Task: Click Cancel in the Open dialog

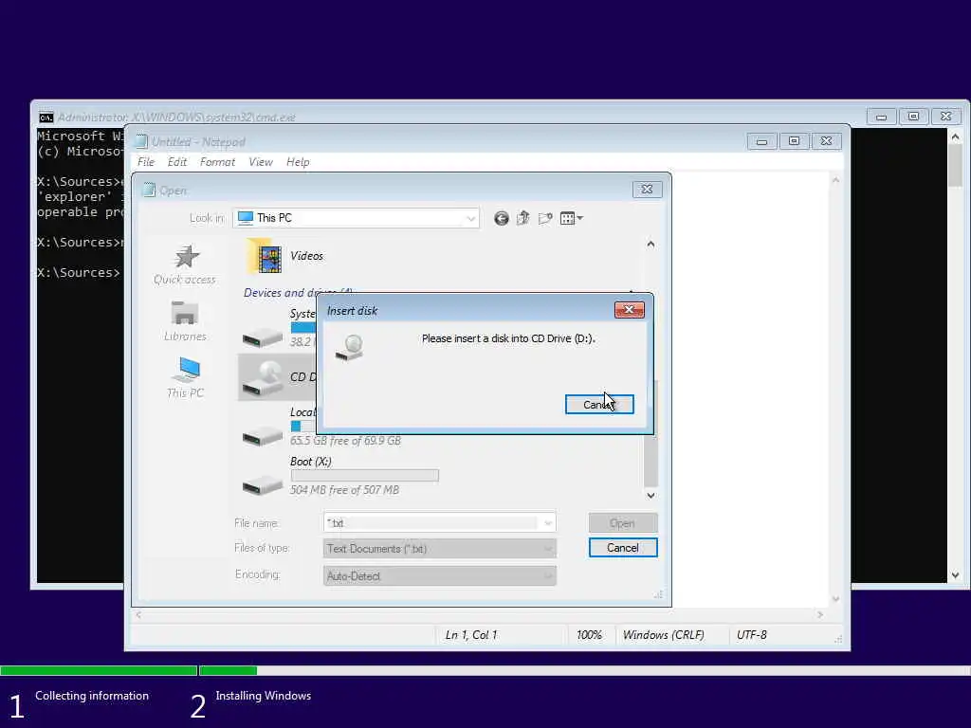Action: (x=622, y=548)
